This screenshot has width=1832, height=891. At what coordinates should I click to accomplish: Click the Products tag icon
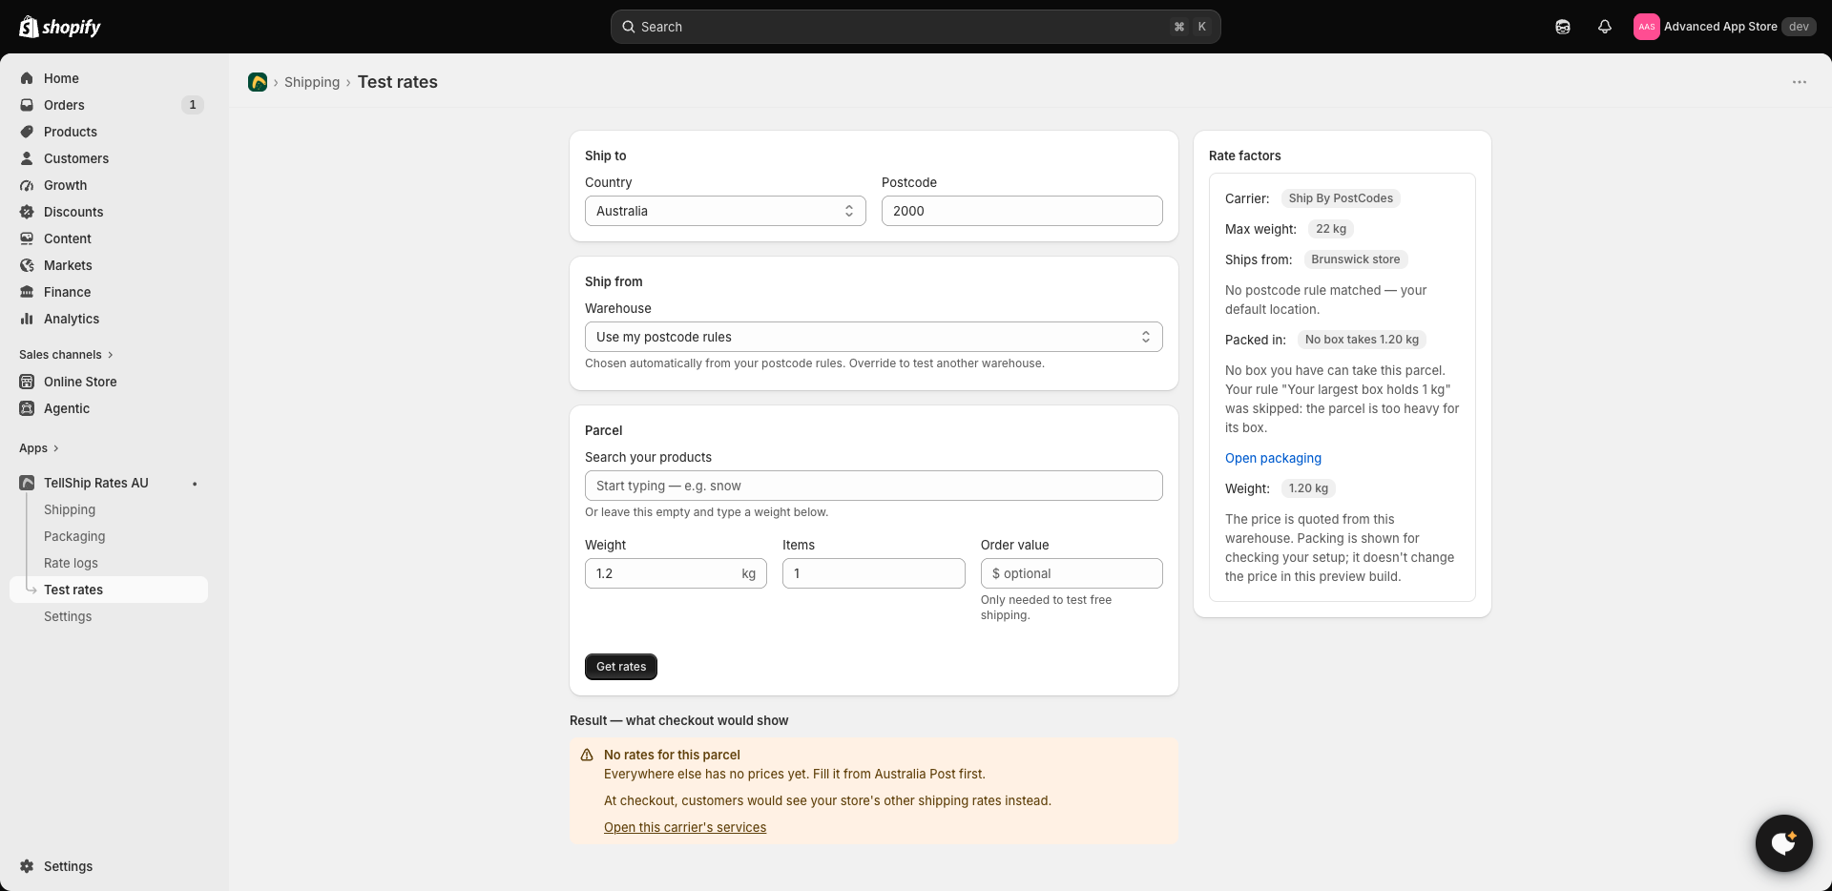click(27, 132)
